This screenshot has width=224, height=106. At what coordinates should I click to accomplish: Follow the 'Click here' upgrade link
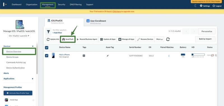(x=116, y=11)
